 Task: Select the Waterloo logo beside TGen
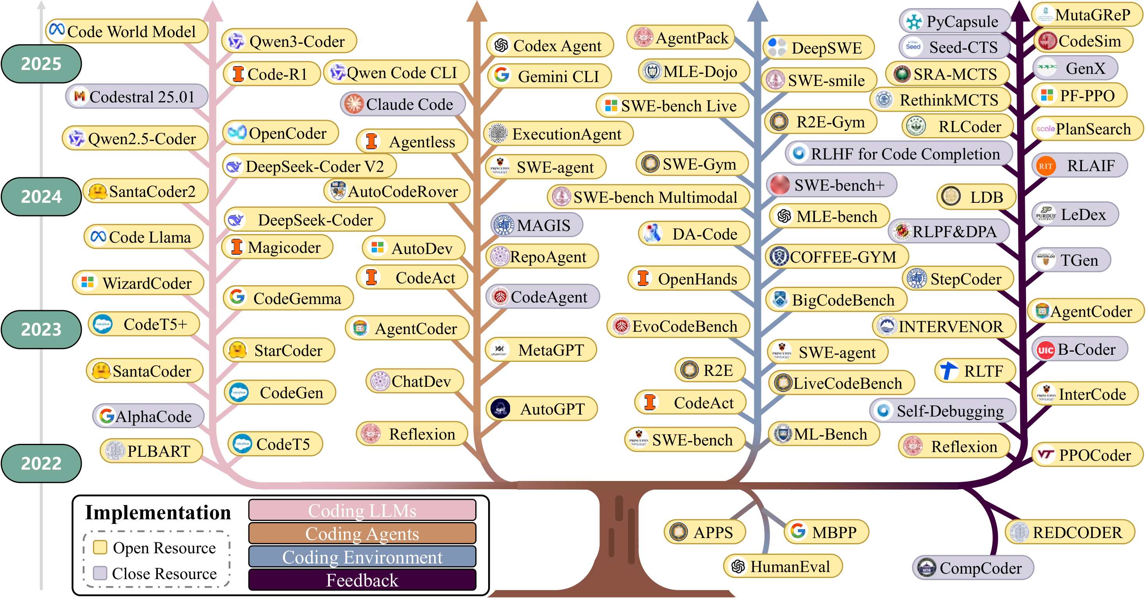coord(1046,259)
